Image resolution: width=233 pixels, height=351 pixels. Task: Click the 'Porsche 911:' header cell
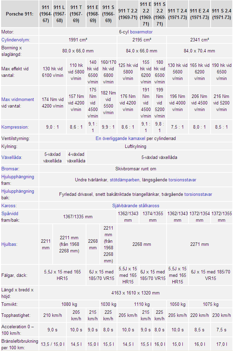(20, 14)
